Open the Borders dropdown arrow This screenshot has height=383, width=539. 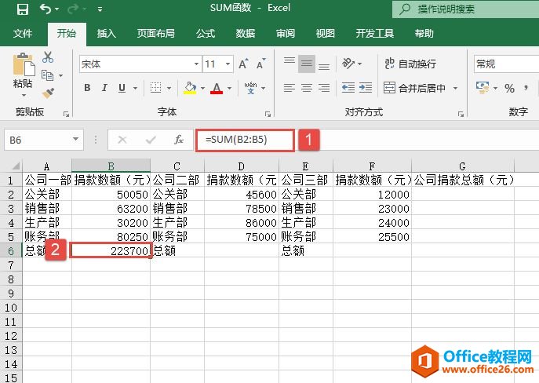[169, 89]
